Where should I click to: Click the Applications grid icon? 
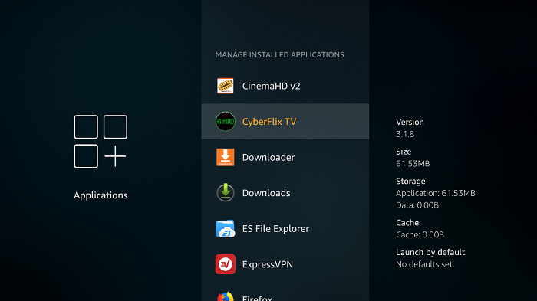[x=100, y=141]
